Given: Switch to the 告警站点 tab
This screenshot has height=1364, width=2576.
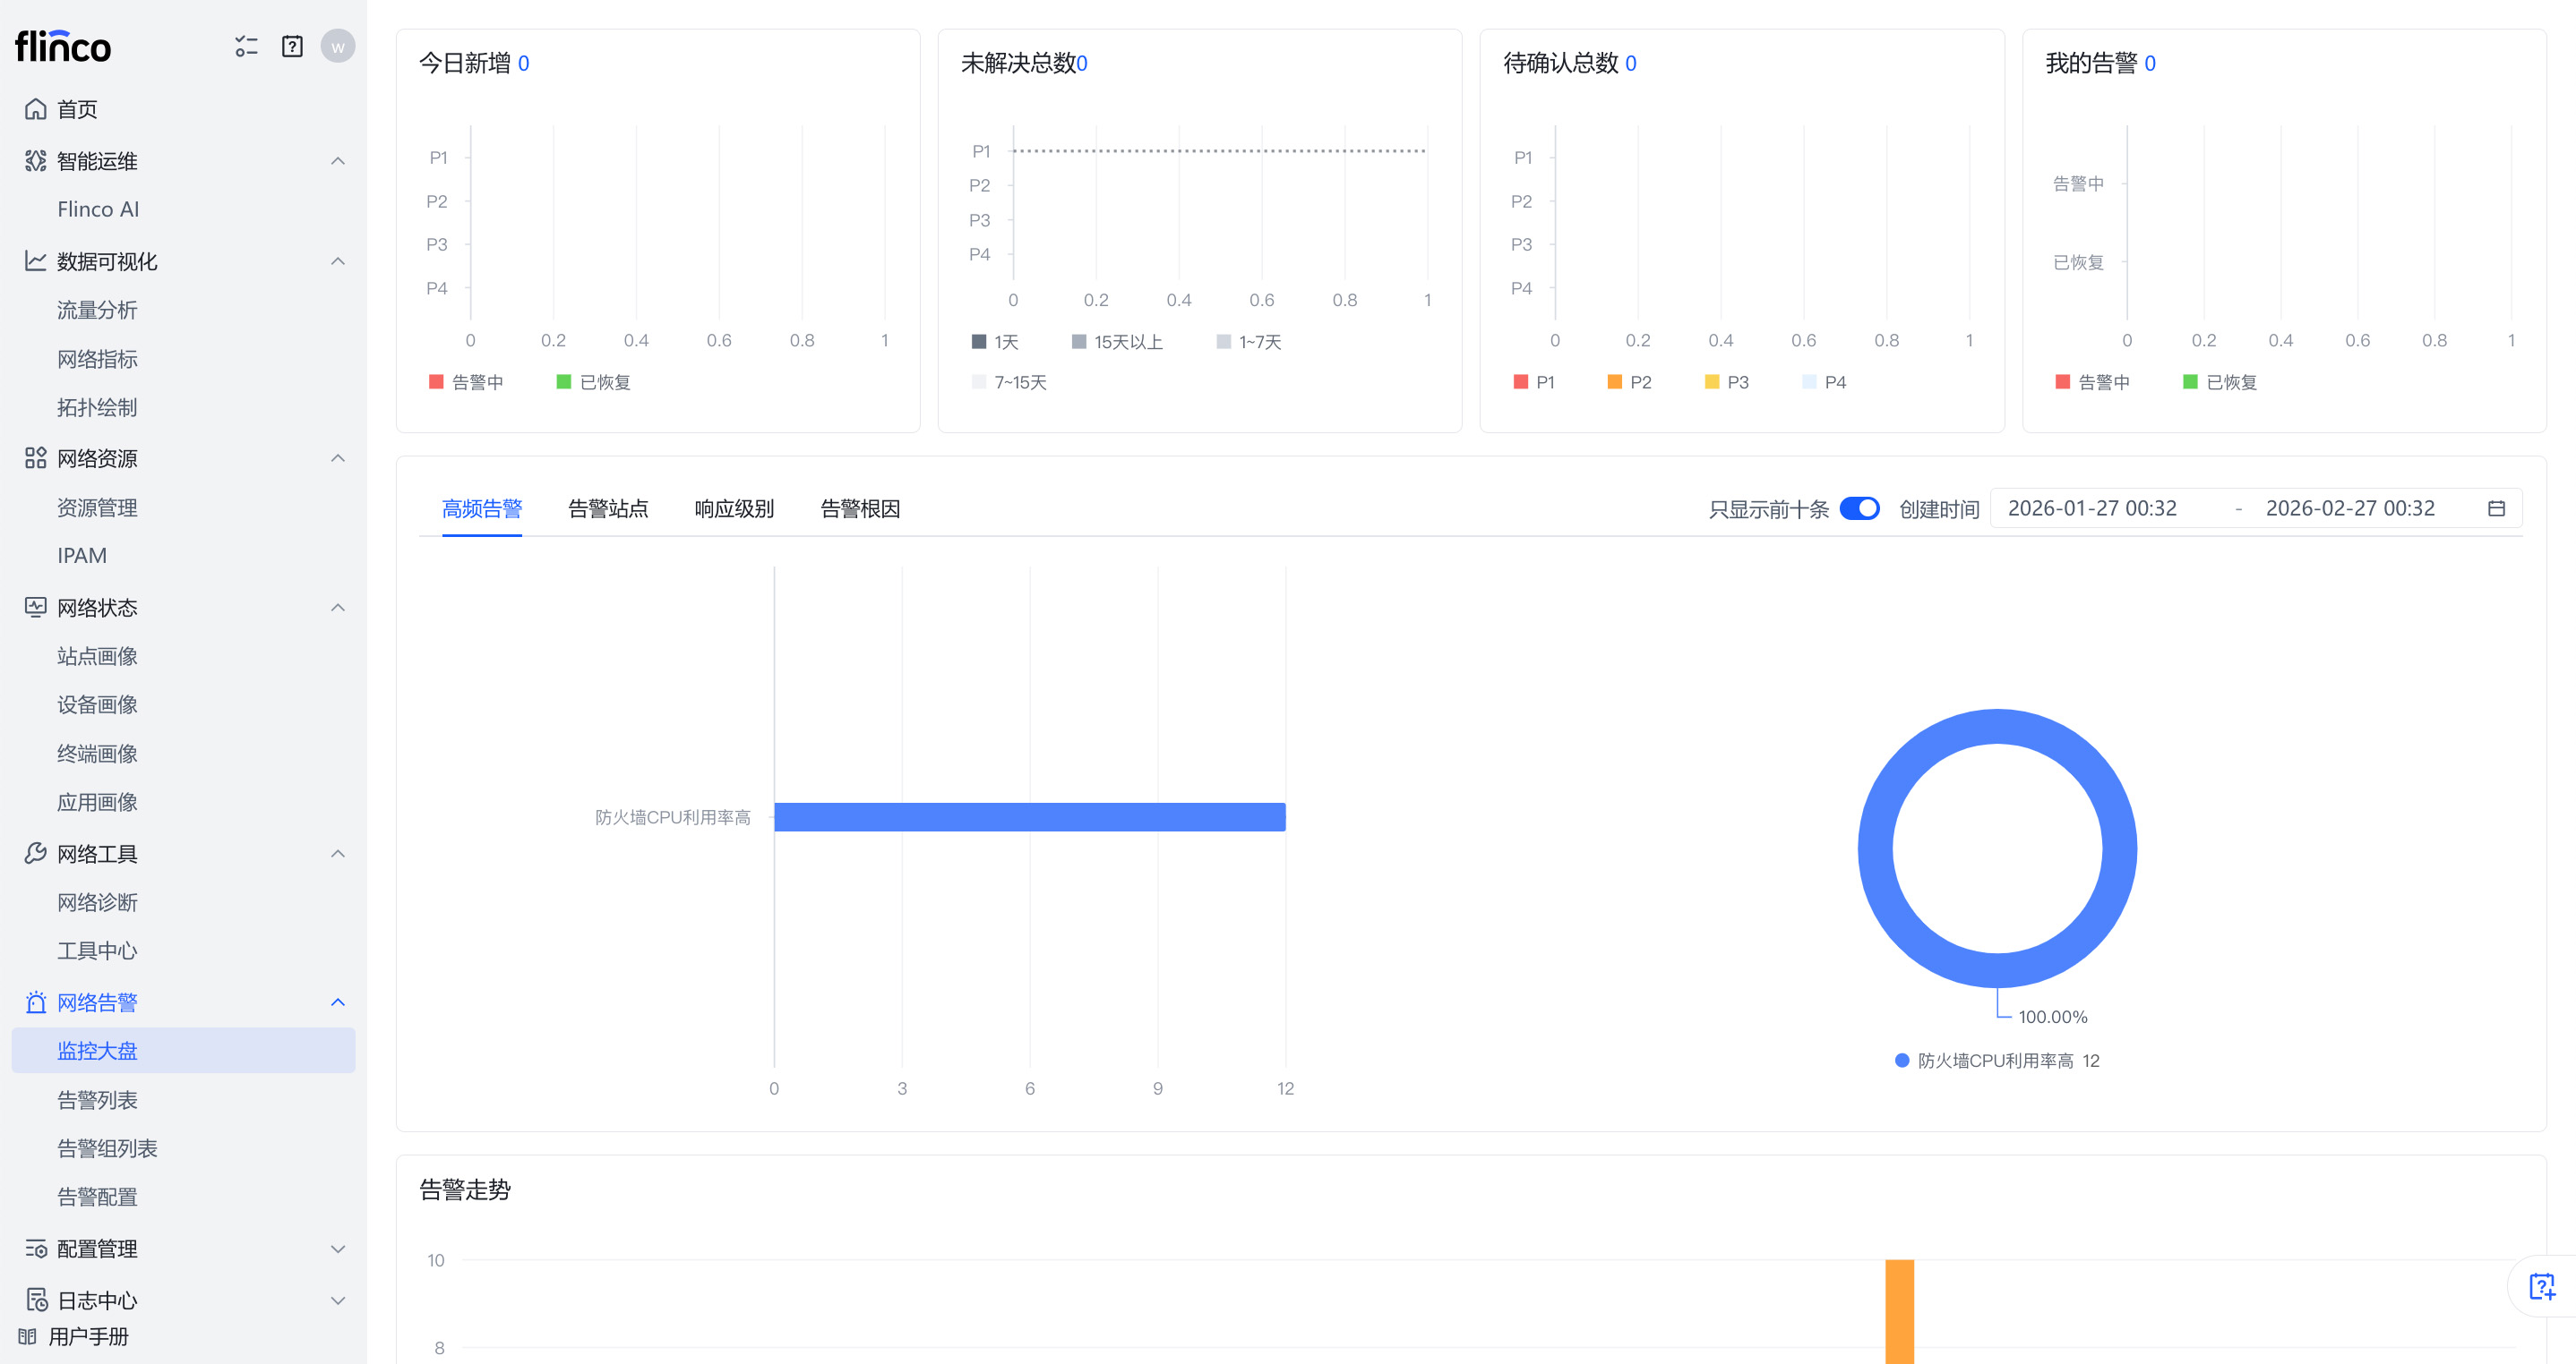Looking at the screenshot, I should [608, 508].
